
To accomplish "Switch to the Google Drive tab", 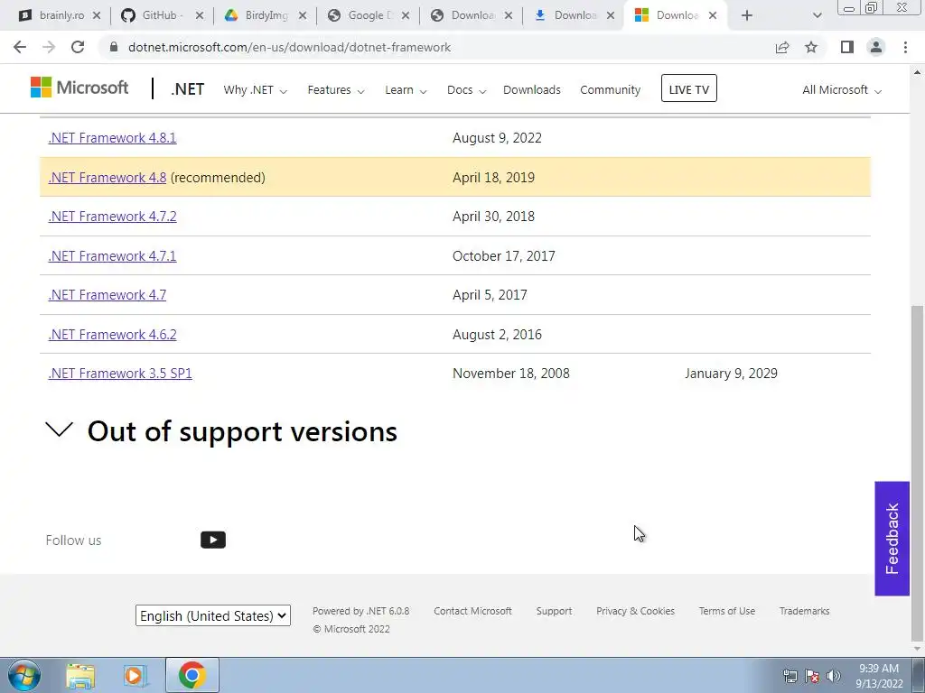I will coord(363,15).
